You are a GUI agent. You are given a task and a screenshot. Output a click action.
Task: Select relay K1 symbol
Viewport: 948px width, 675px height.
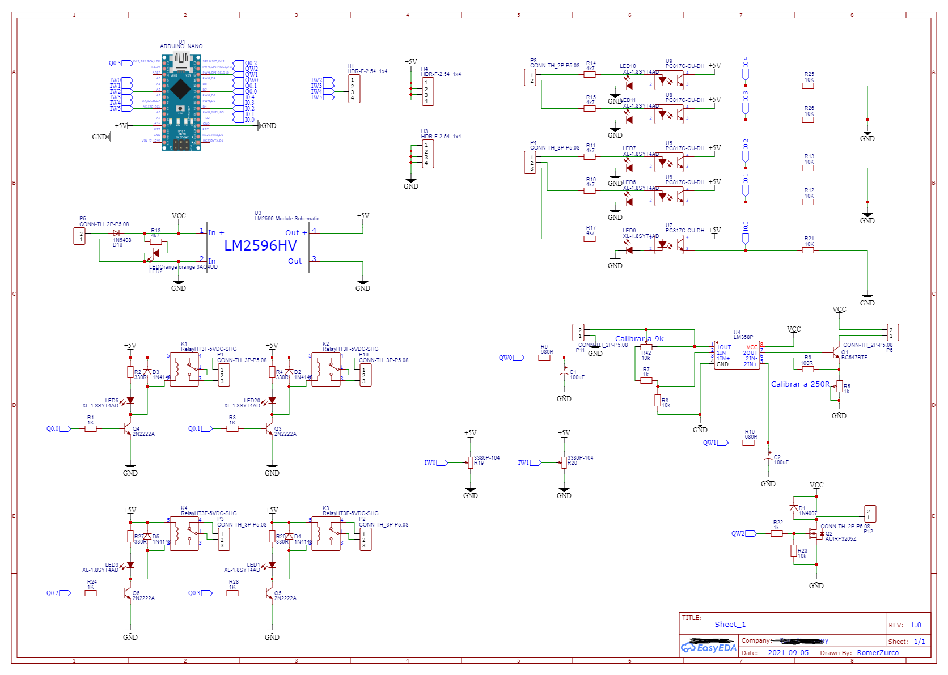pos(184,369)
